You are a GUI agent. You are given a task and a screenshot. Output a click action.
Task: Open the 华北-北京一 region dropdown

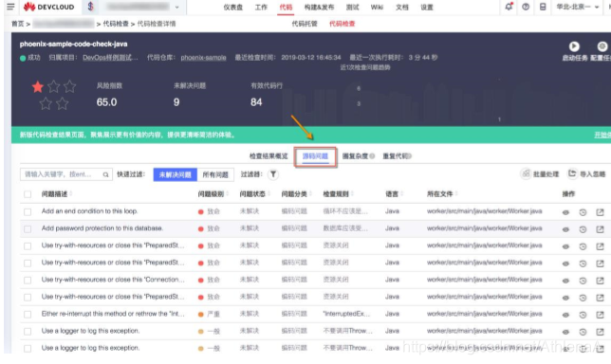(x=577, y=7)
